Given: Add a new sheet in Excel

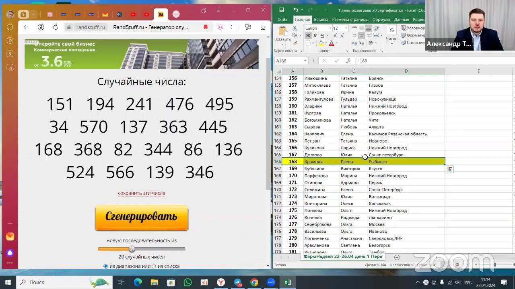Looking at the screenshot, I should [x=397, y=257].
